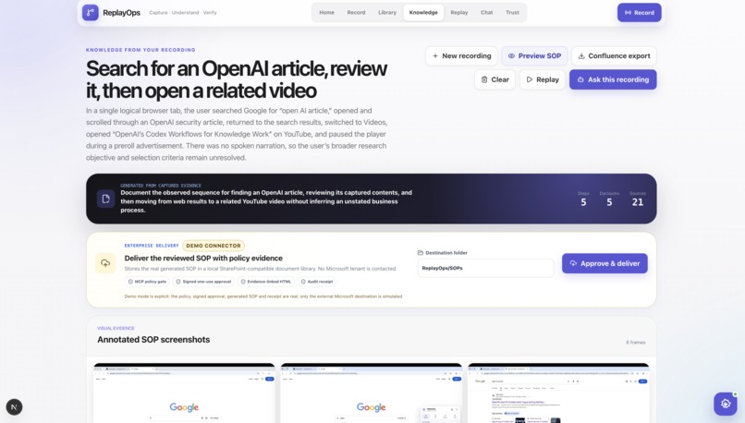Click the Audit receipt chip

317,282
